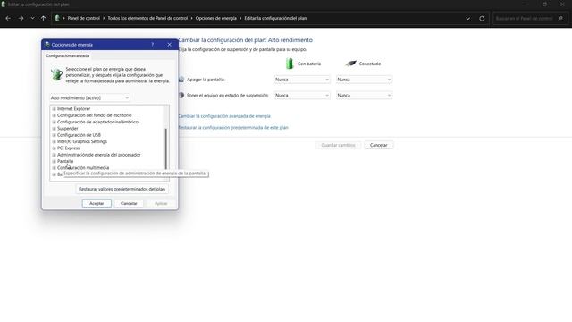The image size is (572, 322).
Task: Click the moon icon beside suspension setting
Action: coord(181,96)
